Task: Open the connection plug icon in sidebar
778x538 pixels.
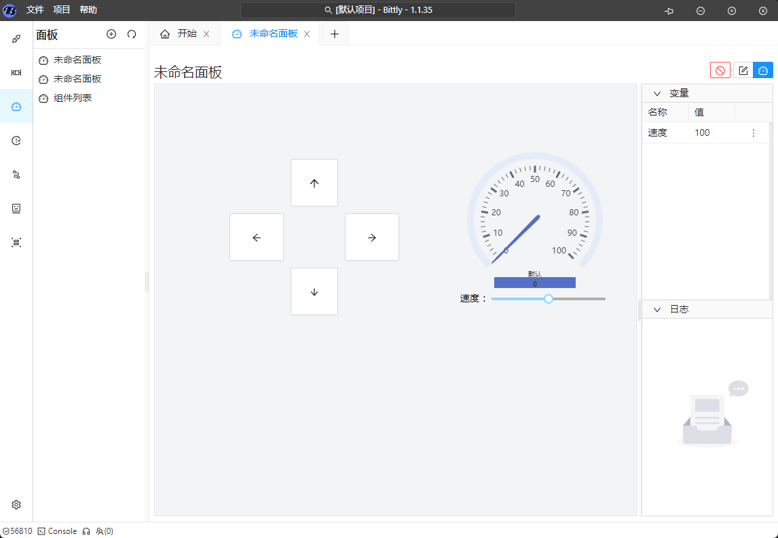Action: (16, 39)
